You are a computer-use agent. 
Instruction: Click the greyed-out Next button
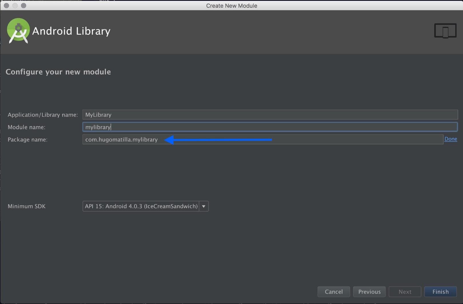click(x=405, y=292)
